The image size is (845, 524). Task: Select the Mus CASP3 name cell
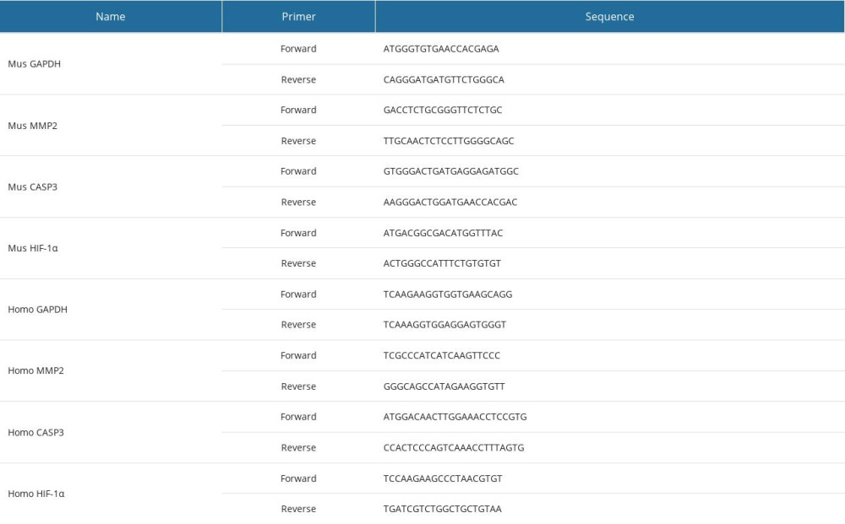tap(34, 186)
